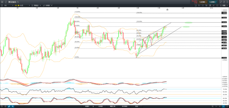The height and width of the screenshot is (108, 229).
Task: Click the zoom out minus icon at bottom right
Action: (x=216, y=107)
